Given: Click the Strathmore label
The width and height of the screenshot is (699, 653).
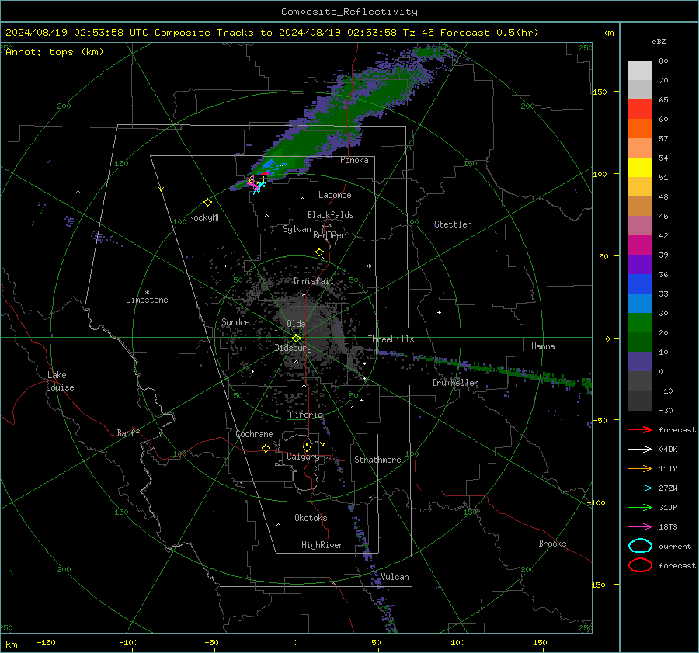Looking at the screenshot, I should tap(377, 460).
